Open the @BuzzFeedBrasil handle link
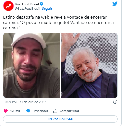The height and width of the screenshot is (131, 125). (27, 9)
